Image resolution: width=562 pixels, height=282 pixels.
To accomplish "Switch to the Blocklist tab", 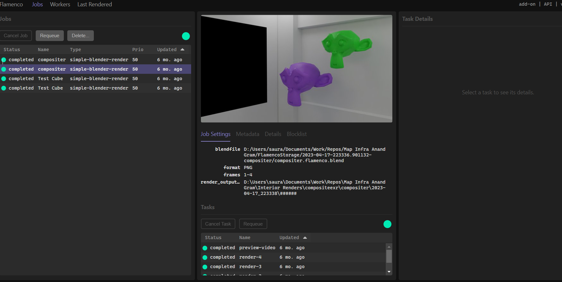I will 297,134.
